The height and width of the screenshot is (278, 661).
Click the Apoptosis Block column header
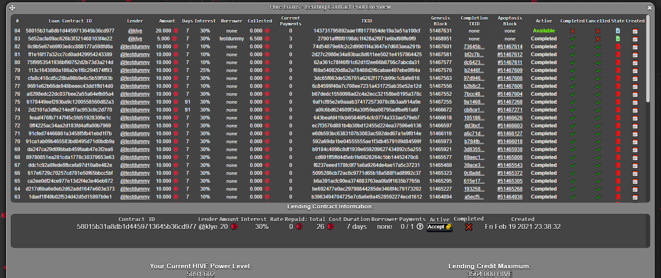pyautogui.click(x=510, y=21)
